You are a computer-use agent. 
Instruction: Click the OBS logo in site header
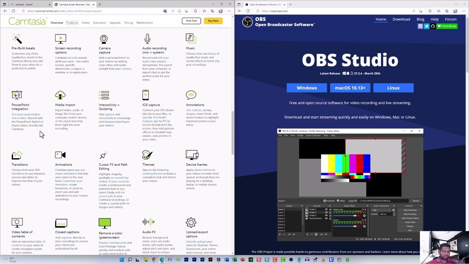point(247,22)
